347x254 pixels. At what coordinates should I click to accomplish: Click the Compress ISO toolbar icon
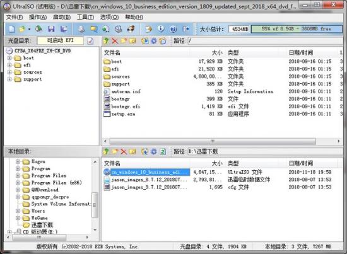pos(94,29)
